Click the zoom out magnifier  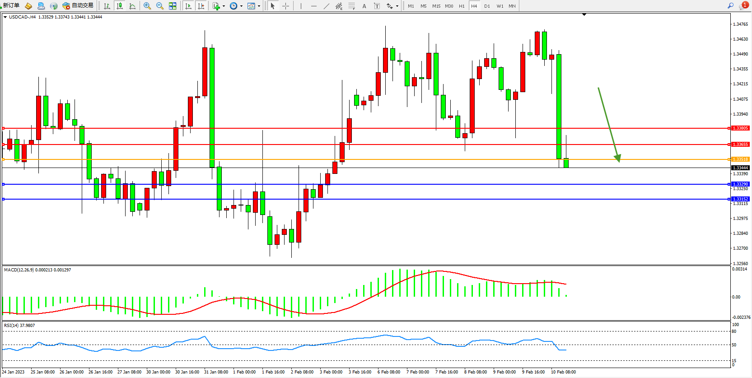click(x=159, y=6)
